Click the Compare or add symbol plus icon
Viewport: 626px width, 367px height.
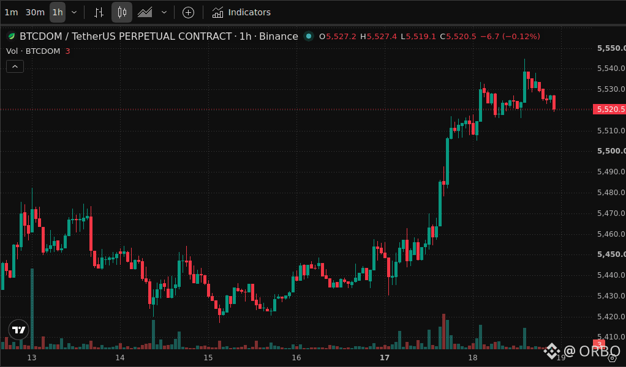pyautogui.click(x=189, y=12)
